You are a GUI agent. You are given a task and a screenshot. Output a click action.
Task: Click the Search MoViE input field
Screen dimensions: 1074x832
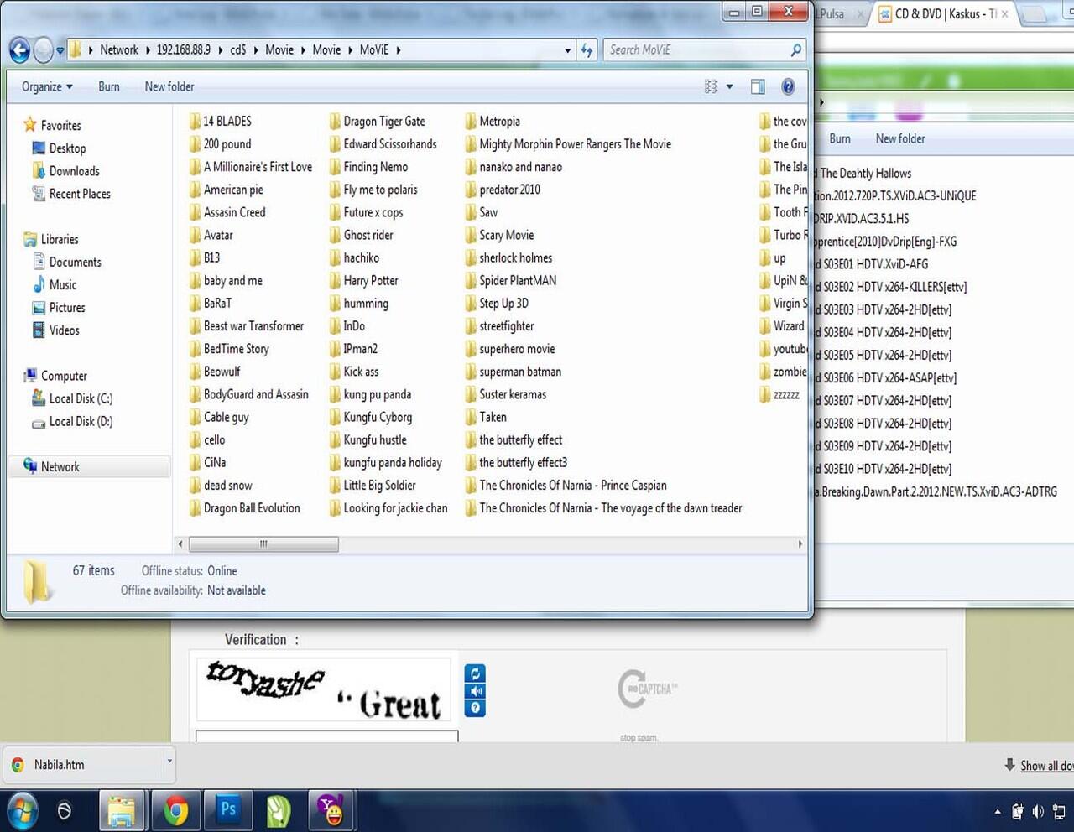[696, 50]
